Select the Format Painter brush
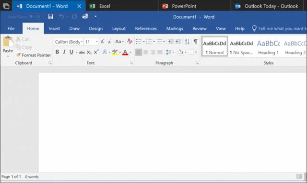This screenshot has height=183, width=307. pyautogui.click(x=33, y=55)
